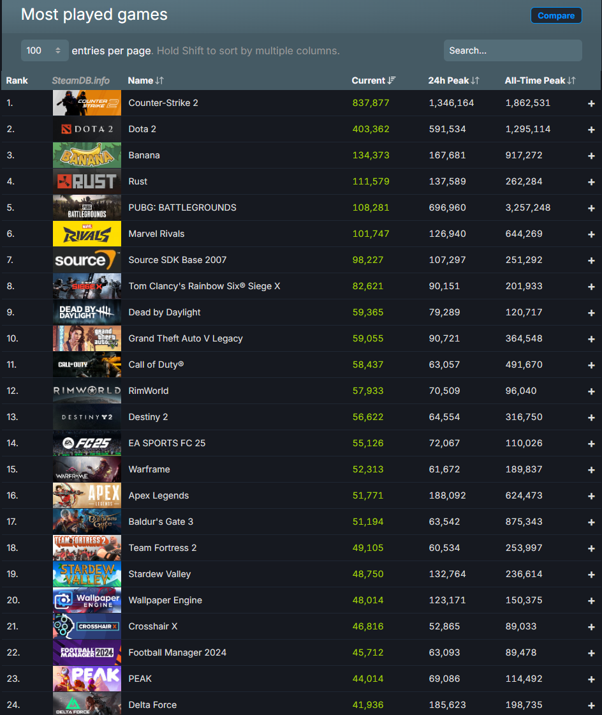The image size is (602, 715).
Task: Open the PUBG: BATTLEGROUNDS name link
Action: [x=182, y=207]
